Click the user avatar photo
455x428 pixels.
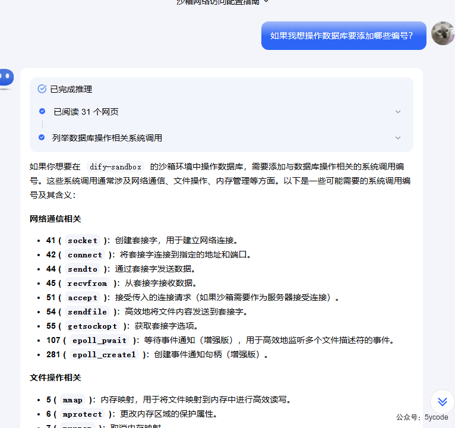pos(443,33)
